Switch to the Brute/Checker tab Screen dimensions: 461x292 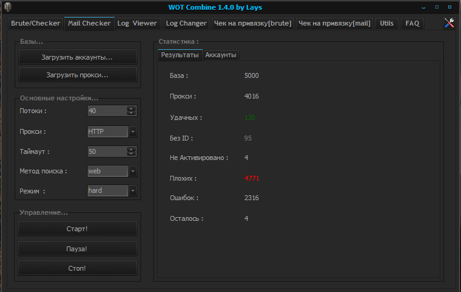(x=35, y=23)
